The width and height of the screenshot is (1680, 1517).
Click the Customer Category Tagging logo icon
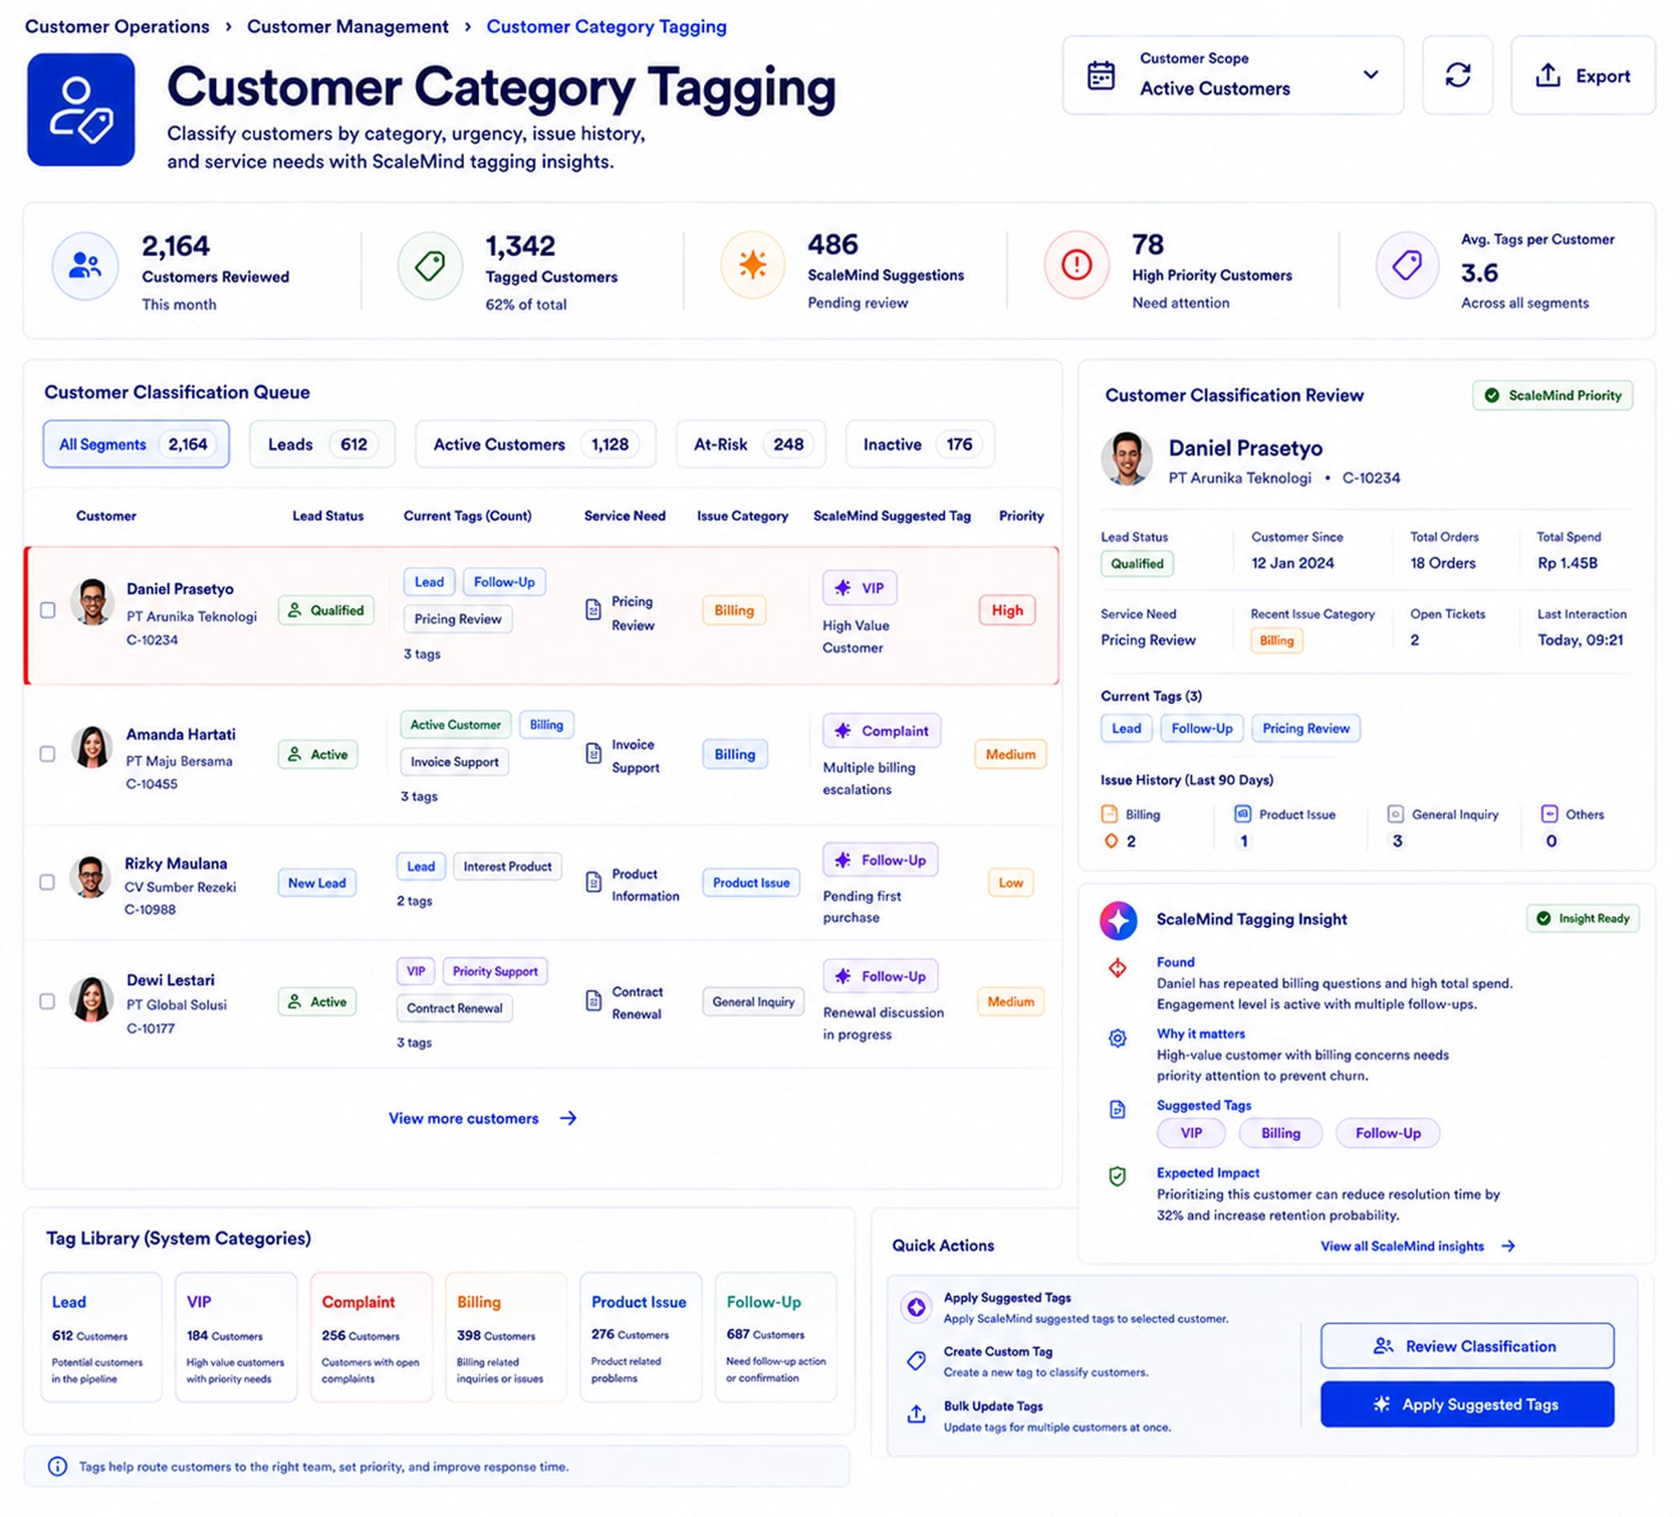tap(81, 109)
